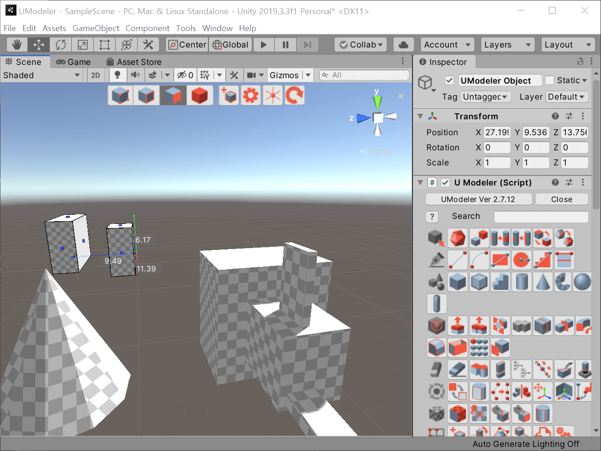The height and width of the screenshot is (451, 601).
Task: Open the GameObject menu
Action: point(96,28)
